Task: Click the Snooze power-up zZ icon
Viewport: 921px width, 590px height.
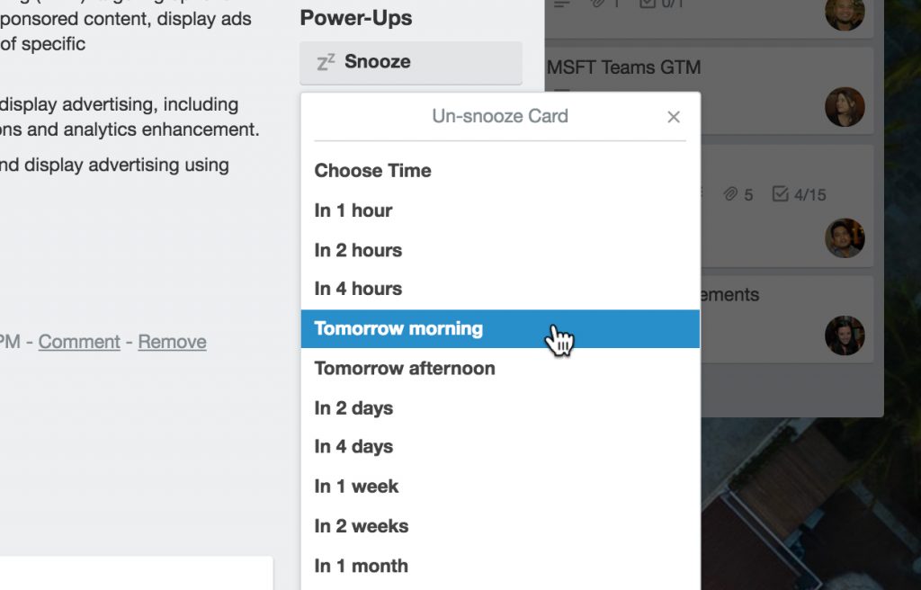Action: [x=326, y=62]
